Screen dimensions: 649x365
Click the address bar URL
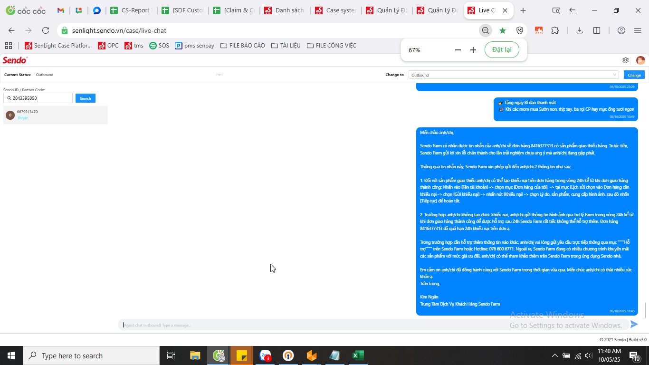pos(119,30)
